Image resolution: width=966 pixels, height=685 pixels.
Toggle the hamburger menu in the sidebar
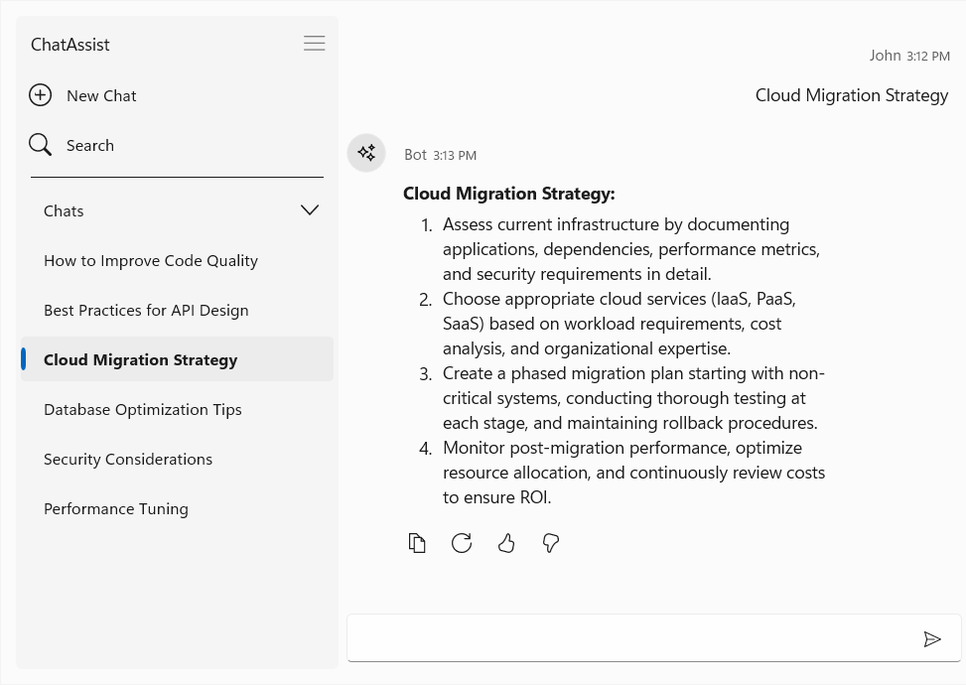pos(314,43)
